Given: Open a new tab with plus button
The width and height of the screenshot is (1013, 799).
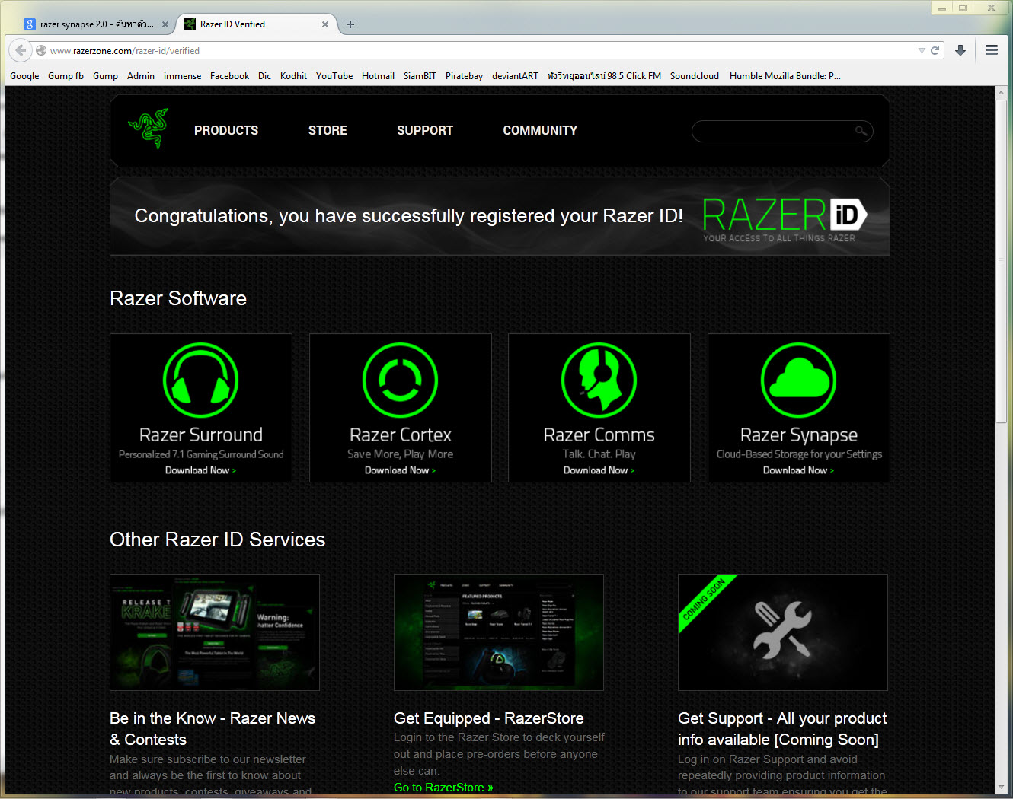Looking at the screenshot, I should pos(350,24).
